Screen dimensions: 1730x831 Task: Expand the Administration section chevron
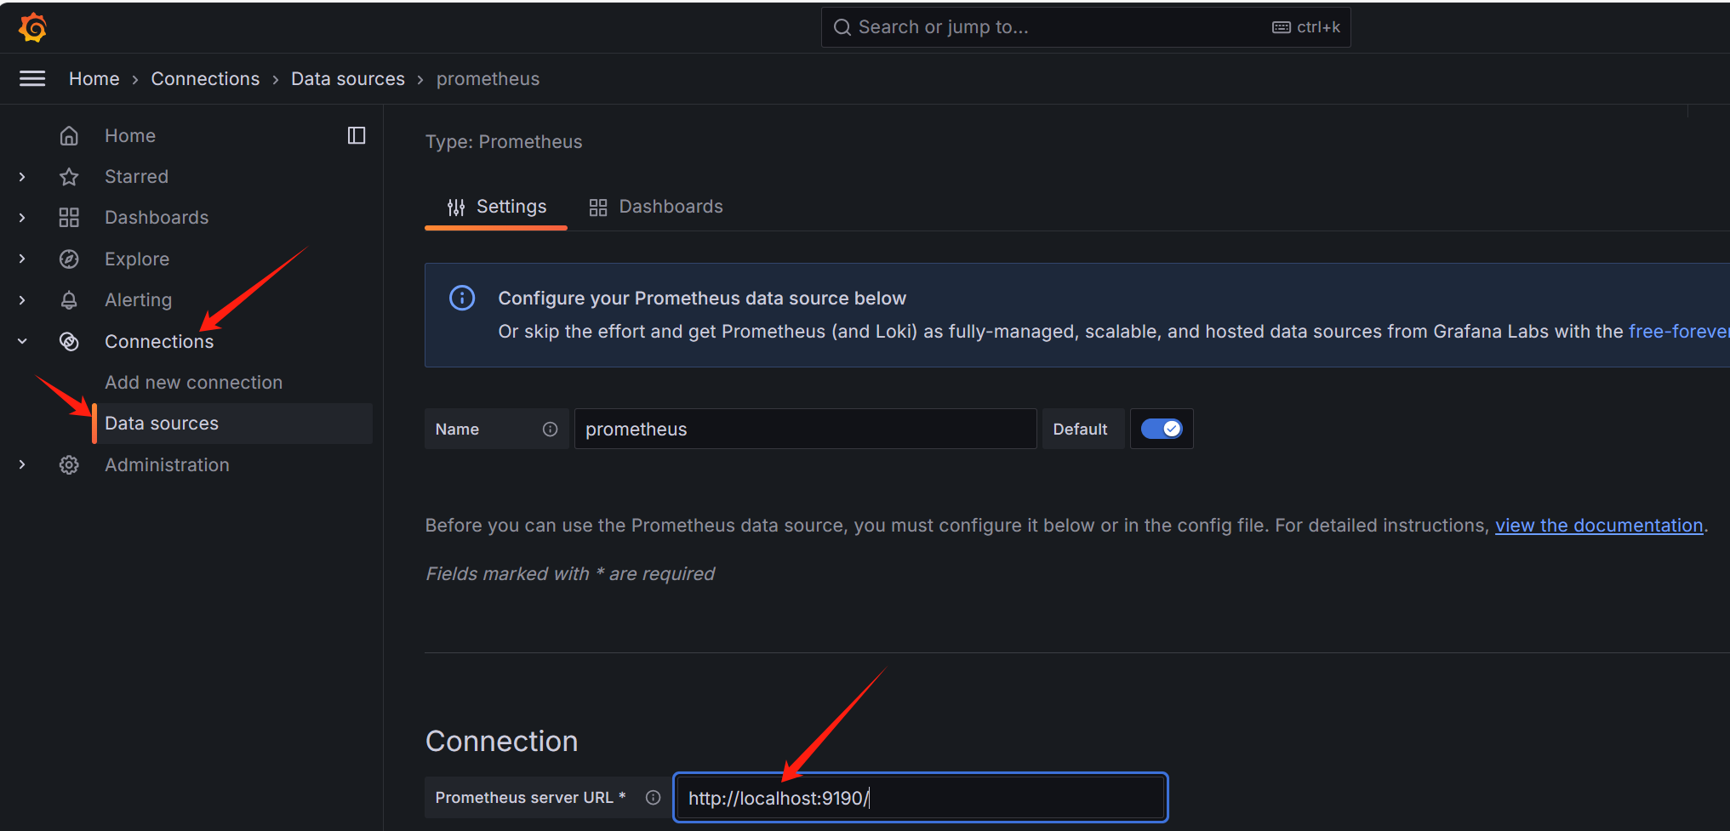coord(22,465)
